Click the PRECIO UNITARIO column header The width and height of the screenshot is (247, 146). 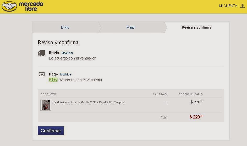[191, 94]
